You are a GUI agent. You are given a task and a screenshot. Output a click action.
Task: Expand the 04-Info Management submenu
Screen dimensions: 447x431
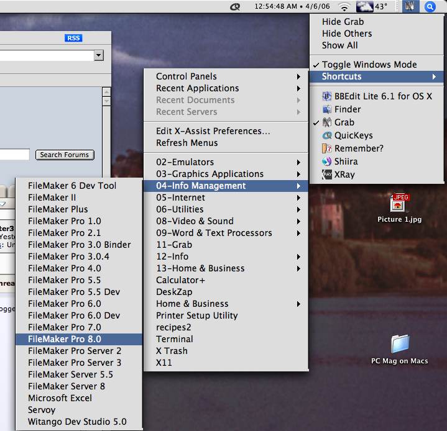point(226,186)
